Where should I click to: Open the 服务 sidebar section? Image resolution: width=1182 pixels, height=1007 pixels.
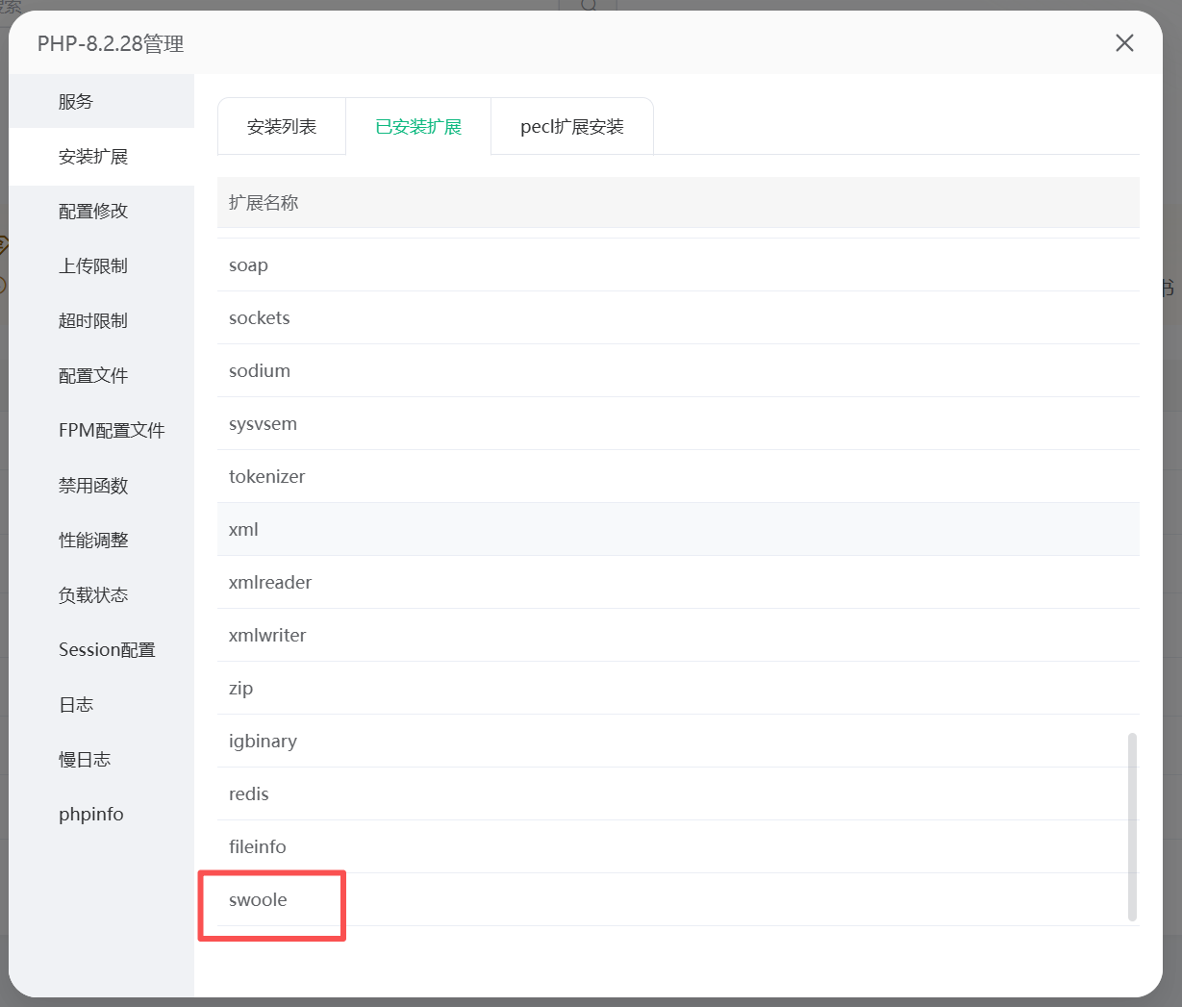76,102
